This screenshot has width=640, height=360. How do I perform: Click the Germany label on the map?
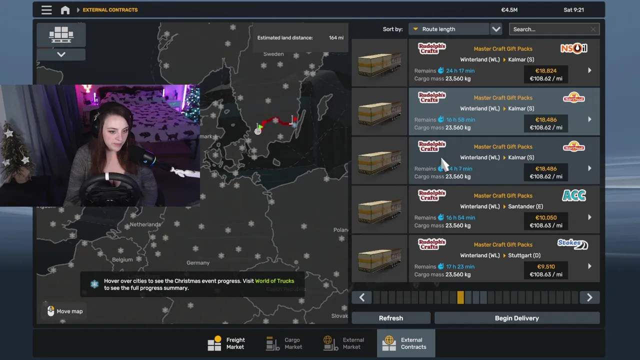pos(198,262)
